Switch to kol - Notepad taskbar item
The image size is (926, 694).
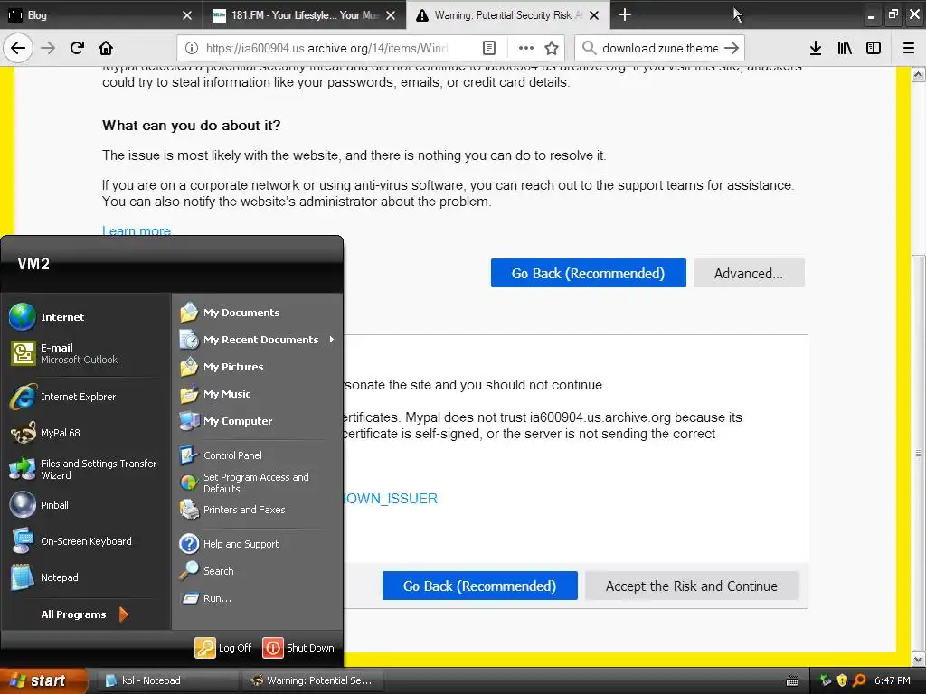pyautogui.click(x=167, y=680)
